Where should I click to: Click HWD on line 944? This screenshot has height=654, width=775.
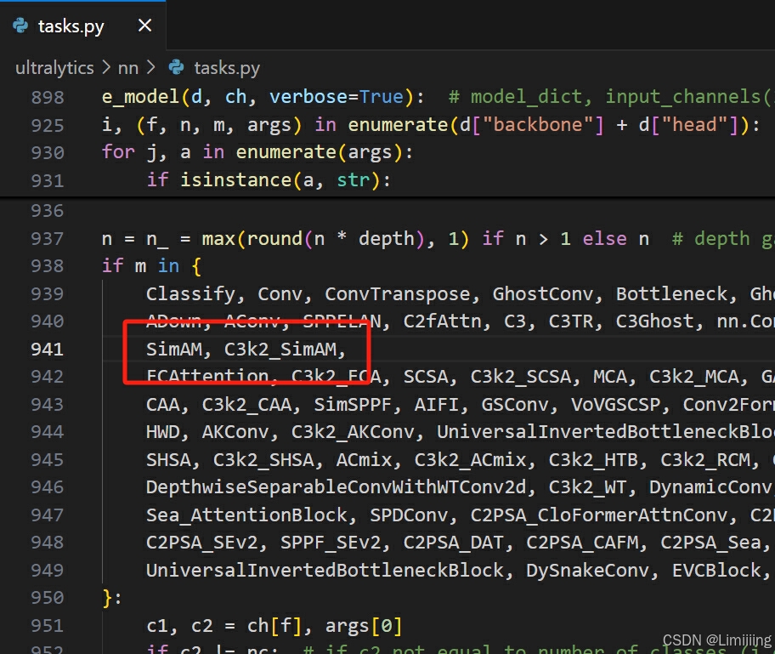(162, 432)
